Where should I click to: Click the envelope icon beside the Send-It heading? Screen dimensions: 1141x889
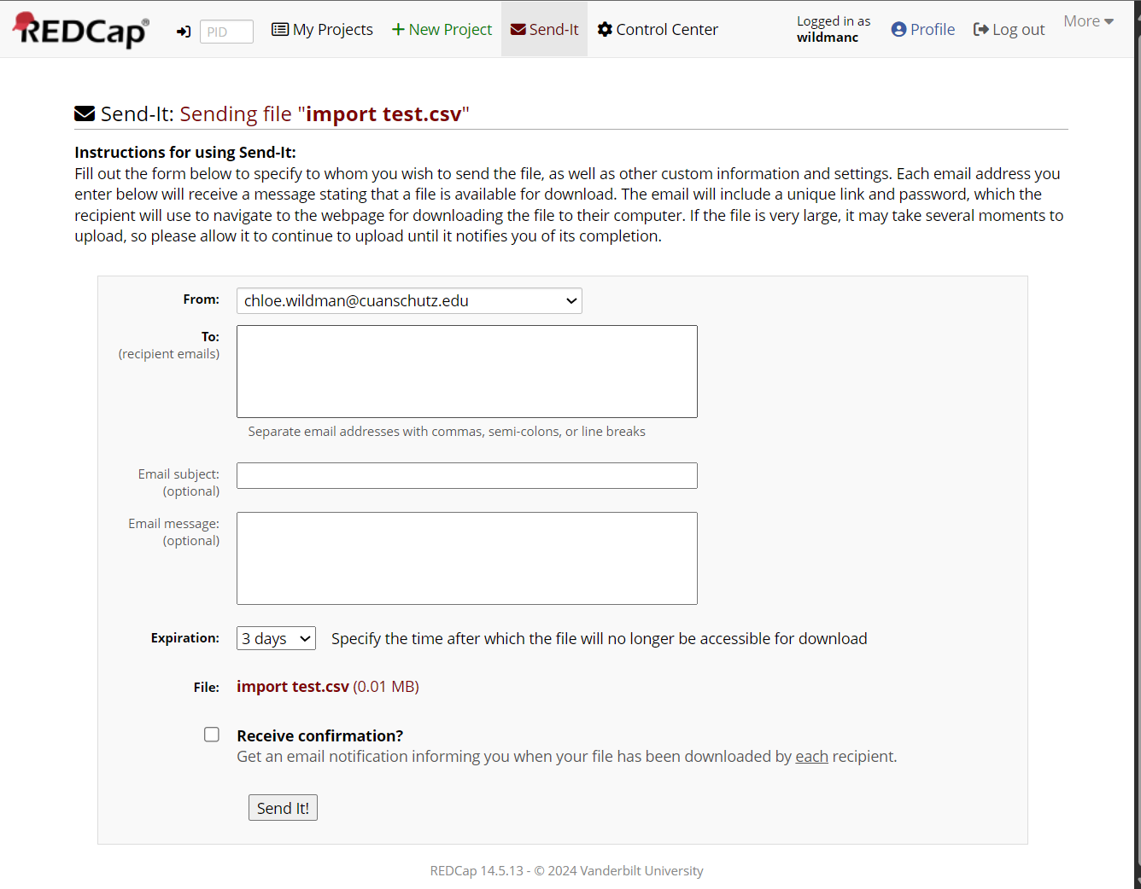[x=85, y=113]
